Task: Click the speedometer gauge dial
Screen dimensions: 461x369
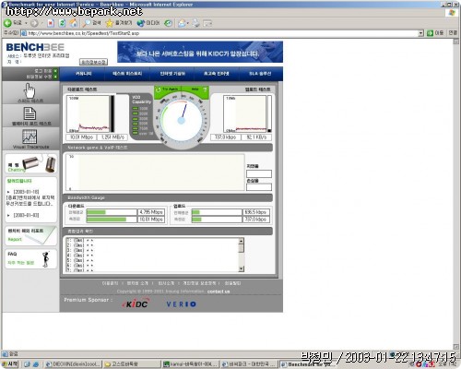Action: [182, 121]
